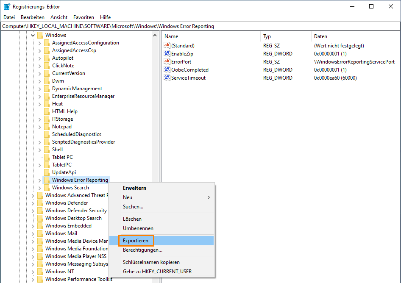The height and width of the screenshot is (283, 401).
Task: Click the EnableZip REG_DWORD icon
Action: [x=166, y=53]
